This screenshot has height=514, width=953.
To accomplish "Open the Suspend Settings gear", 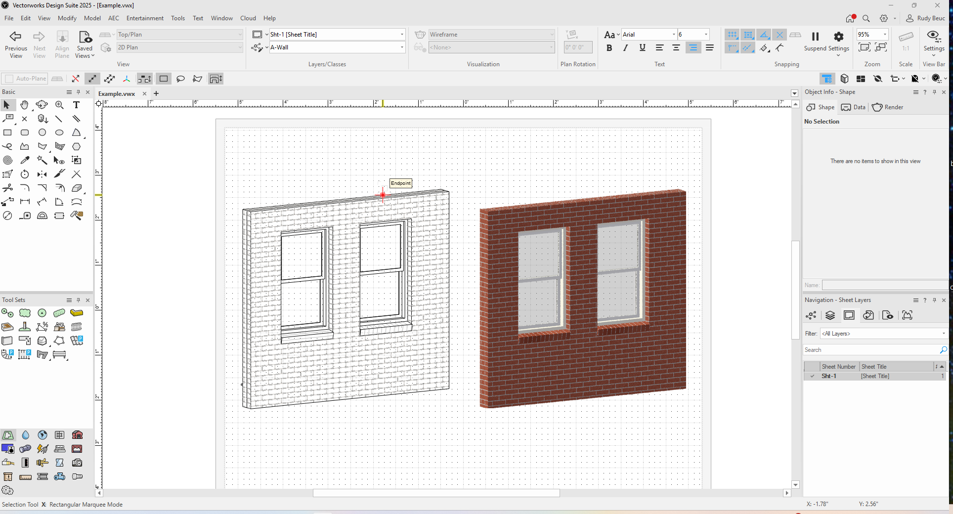I will click(x=838, y=37).
